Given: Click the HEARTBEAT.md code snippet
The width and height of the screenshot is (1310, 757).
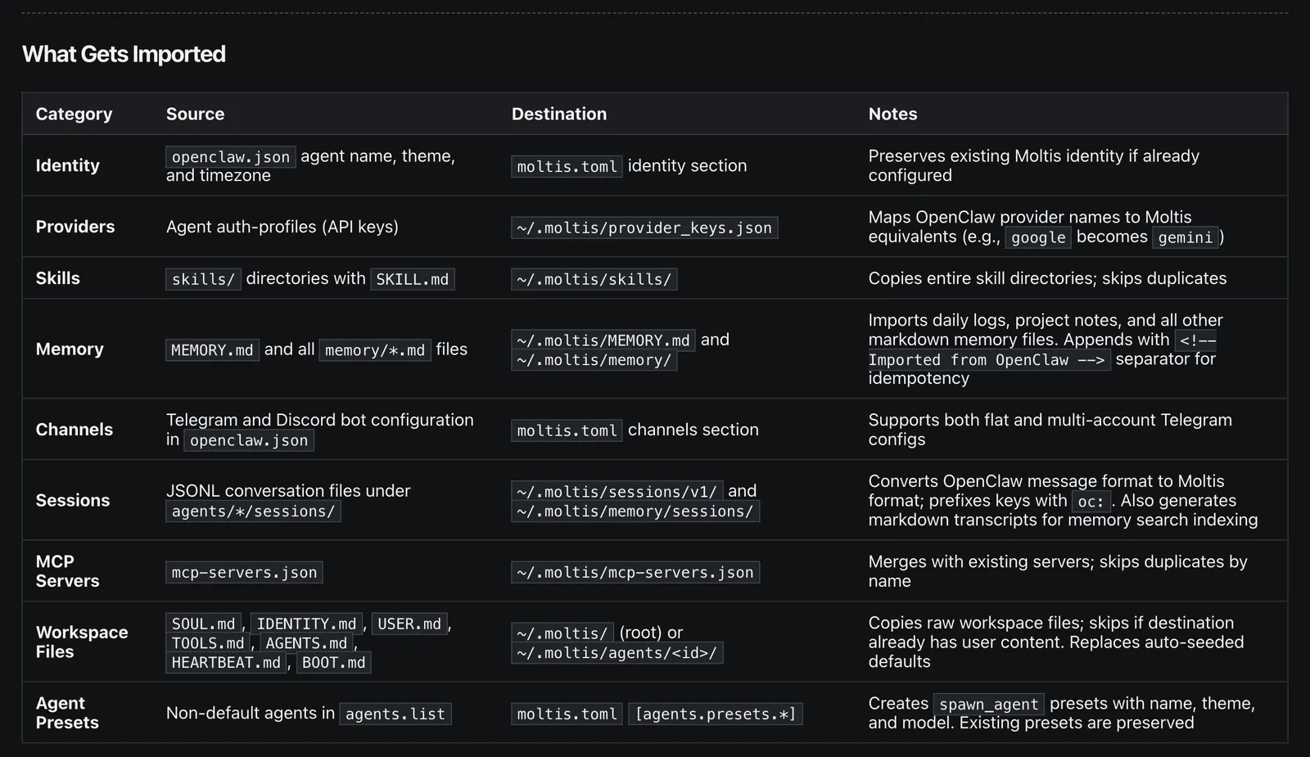Looking at the screenshot, I should click(226, 663).
